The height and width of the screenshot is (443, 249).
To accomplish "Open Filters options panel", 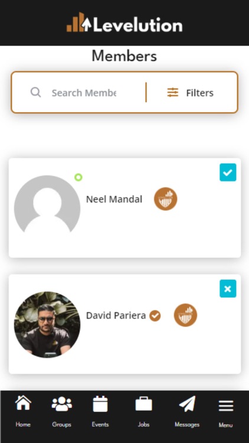I will coord(190,93).
